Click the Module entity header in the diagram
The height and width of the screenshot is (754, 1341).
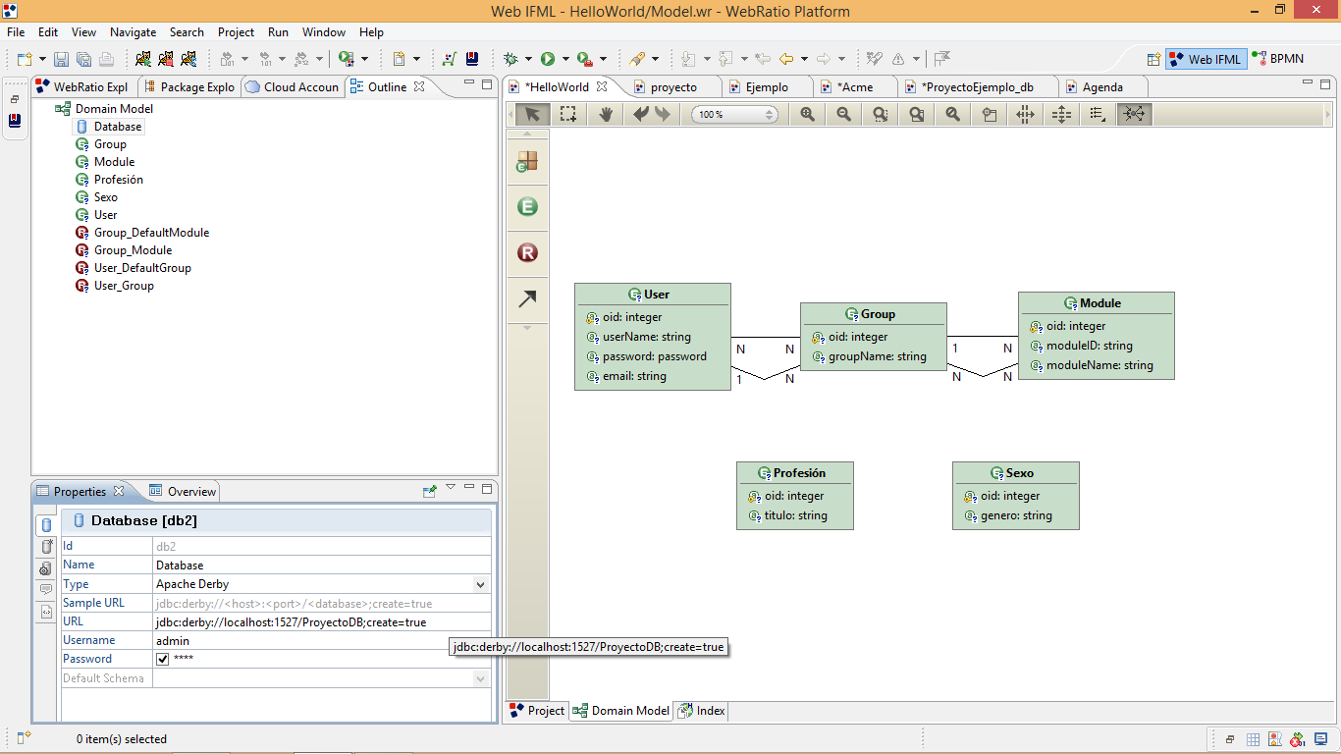[x=1097, y=303]
